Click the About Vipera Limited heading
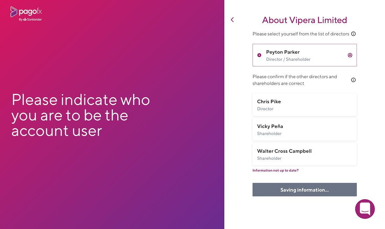Screen dimensions: 385x229 304,20
